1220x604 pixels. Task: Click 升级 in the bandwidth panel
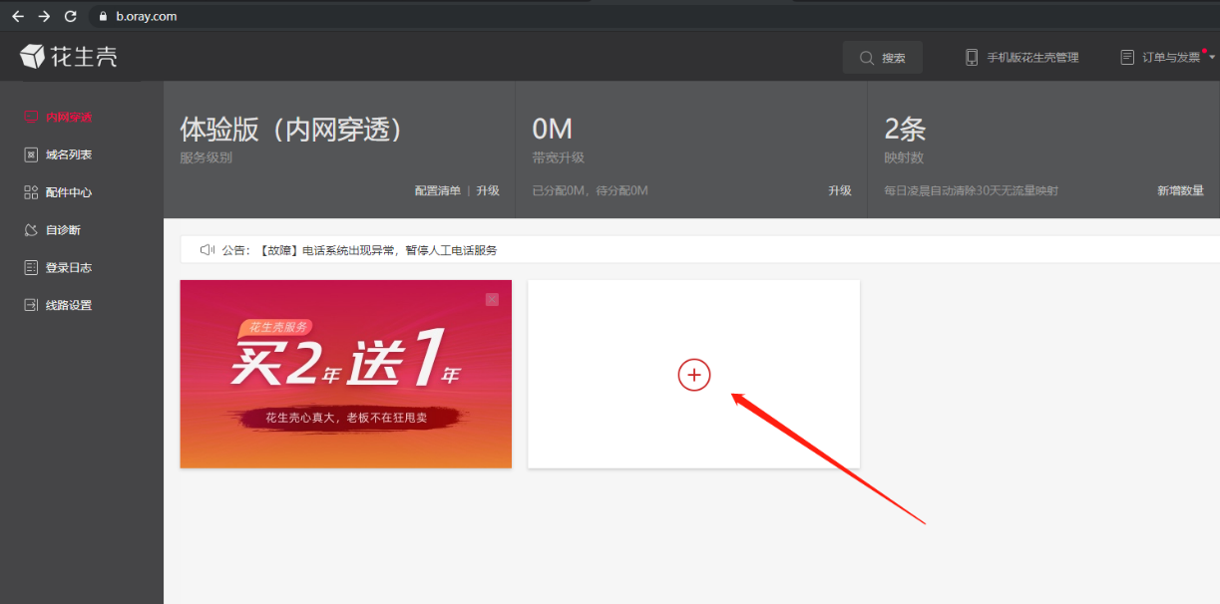pyautogui.click(x=840, y=190)
